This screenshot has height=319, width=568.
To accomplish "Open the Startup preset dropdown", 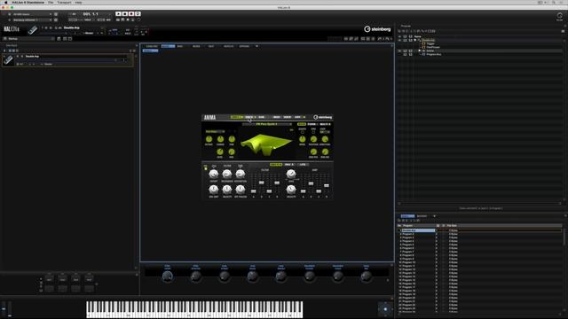I will 29,39.
